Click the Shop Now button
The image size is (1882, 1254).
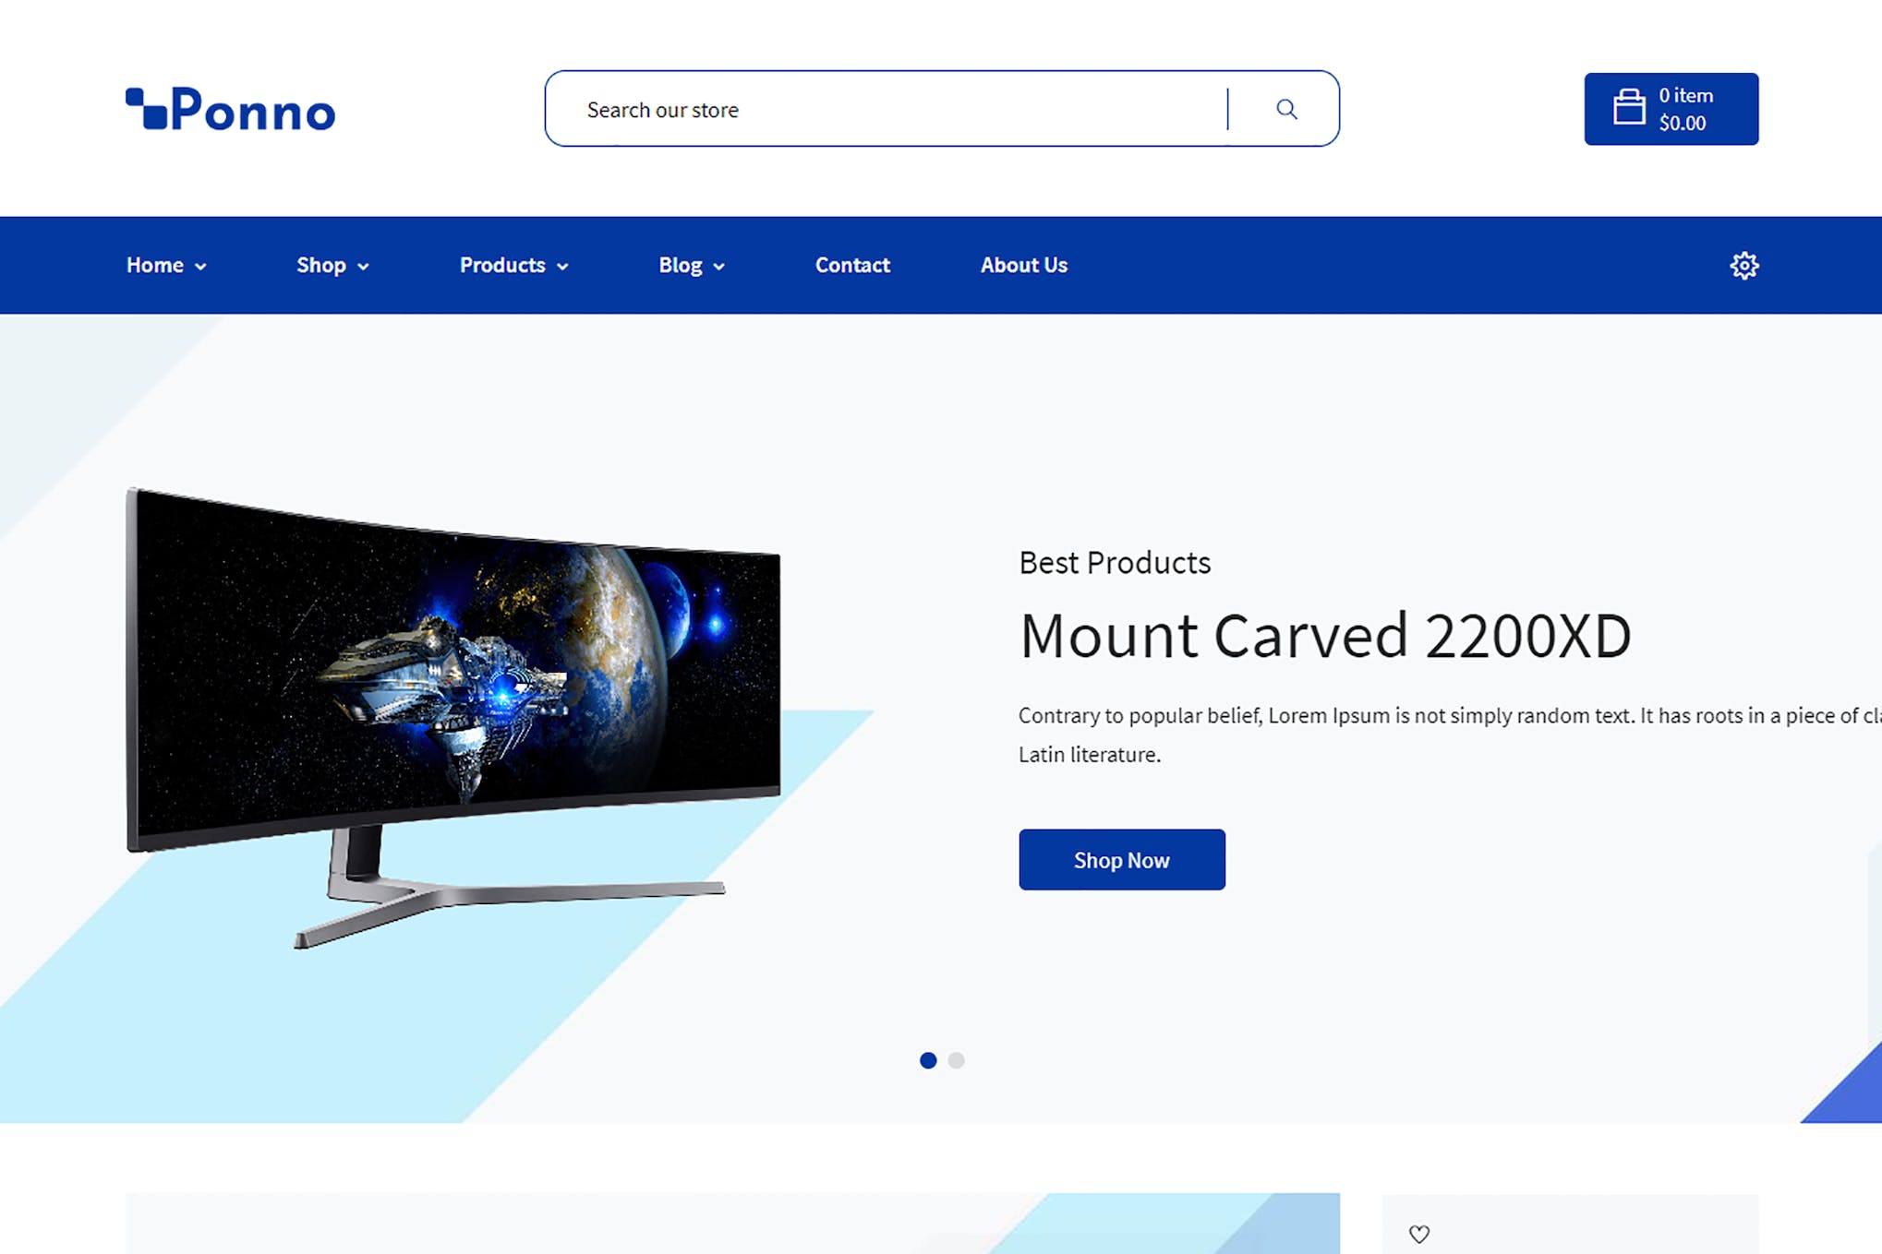(x=1122, y=859)
